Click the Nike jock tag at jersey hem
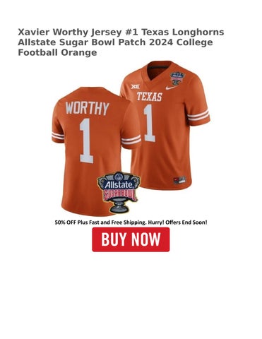 click(179, 180)
